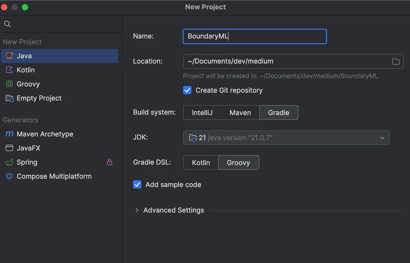Select Spring generator
Screen dimensions: 410x263
pyautogui.click(x=59, y=162)
